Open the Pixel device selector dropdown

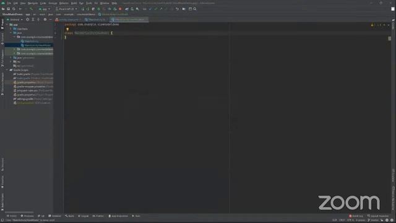pyautogui.click(x=66, y=9)
